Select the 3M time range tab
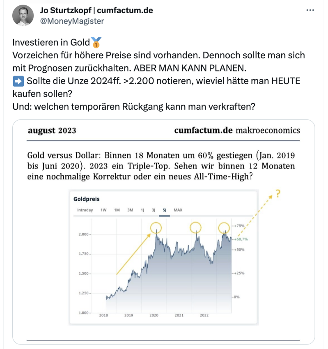Image resolution: width=328 pixels, height=349 pixels. click(130, 210)
